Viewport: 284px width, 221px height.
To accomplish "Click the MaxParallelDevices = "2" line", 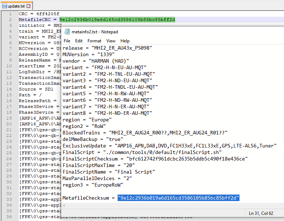I will [x=97, y=178].
